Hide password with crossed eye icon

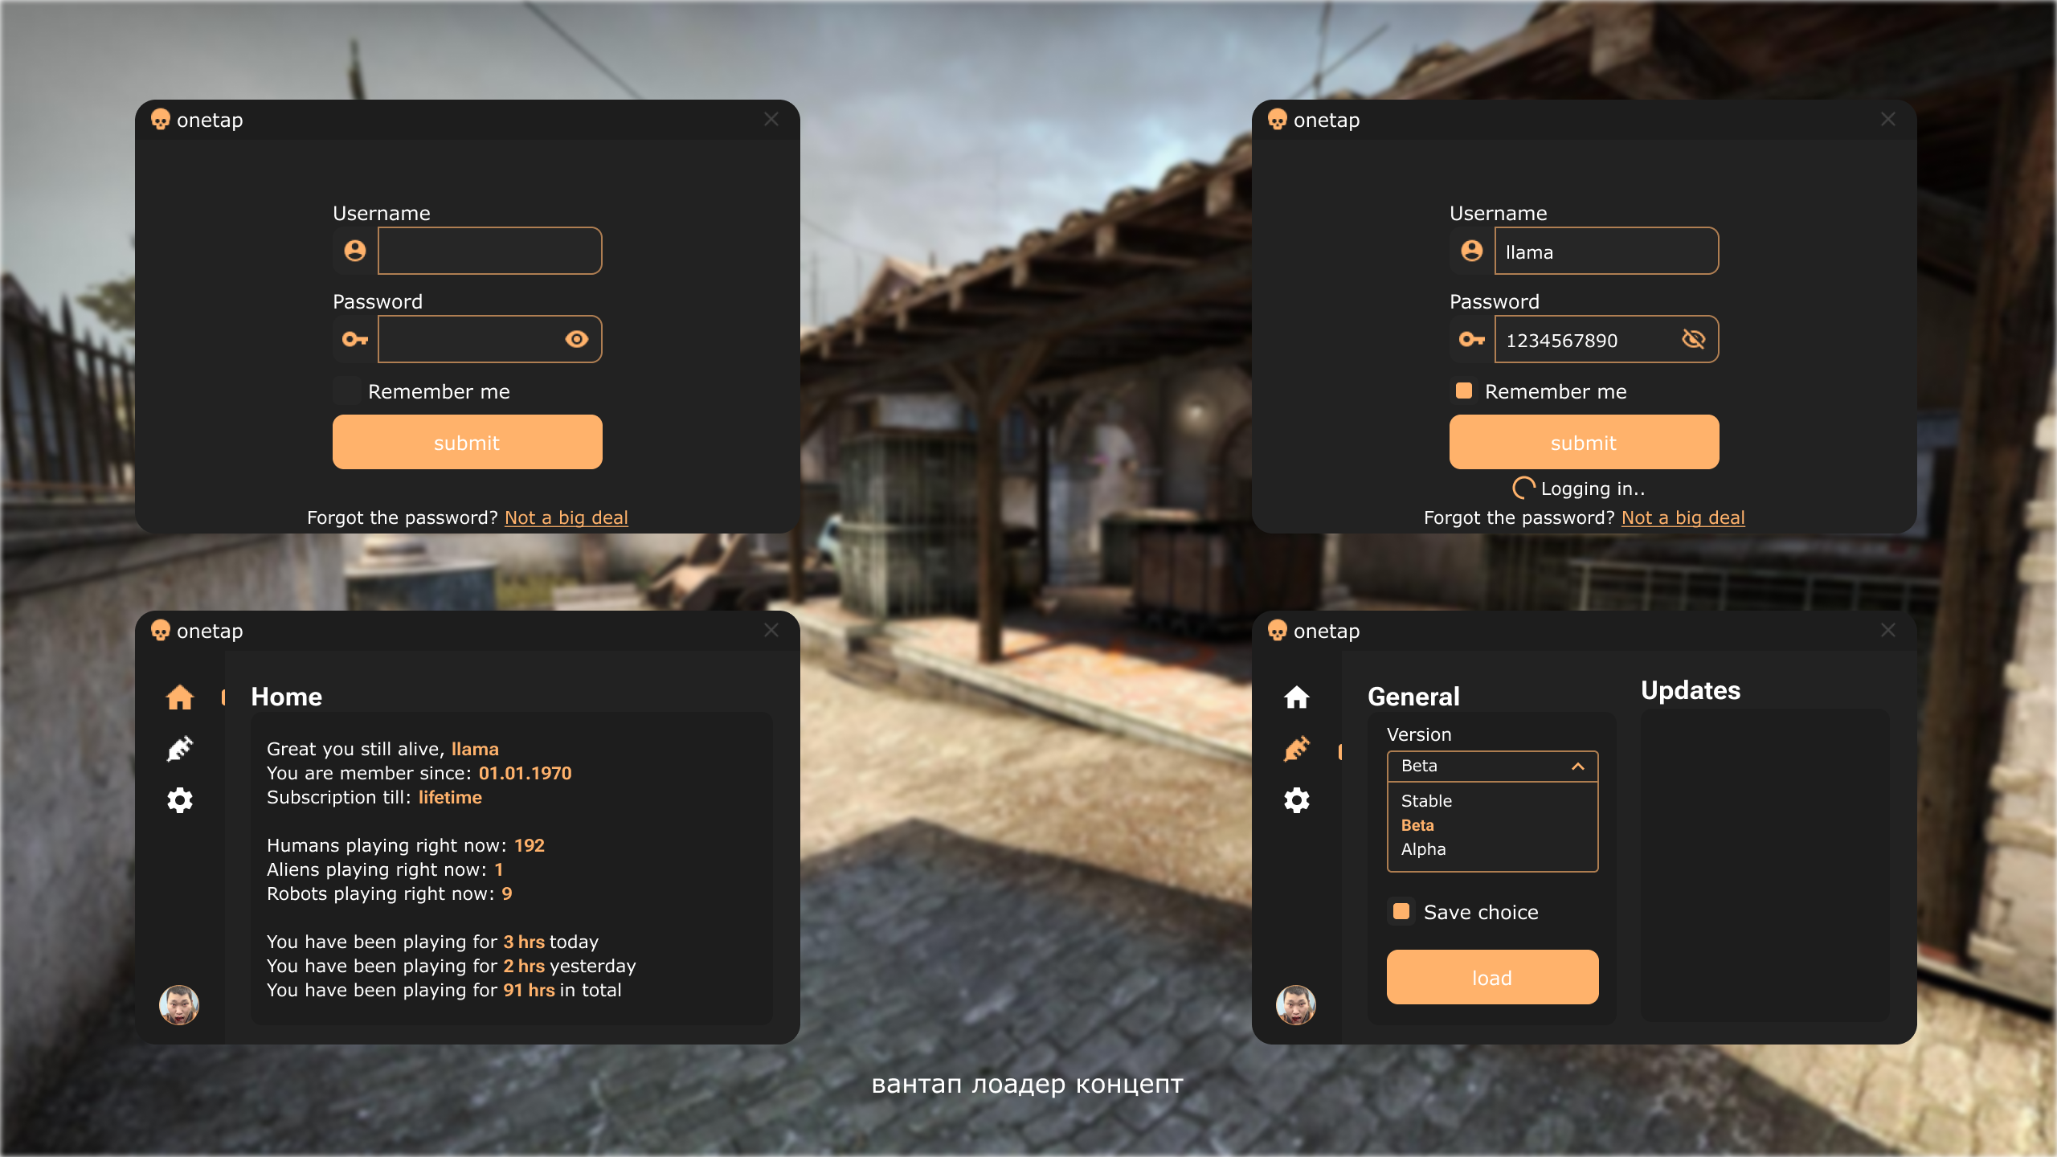pyautogui.click(x=1694, y=339)
